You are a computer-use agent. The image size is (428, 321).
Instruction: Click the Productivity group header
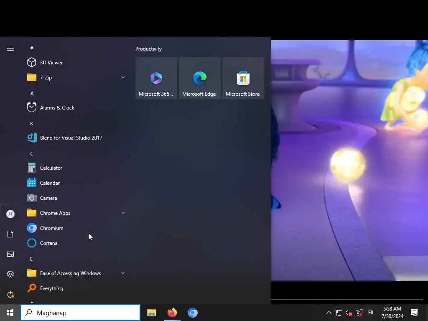(148, 49)
